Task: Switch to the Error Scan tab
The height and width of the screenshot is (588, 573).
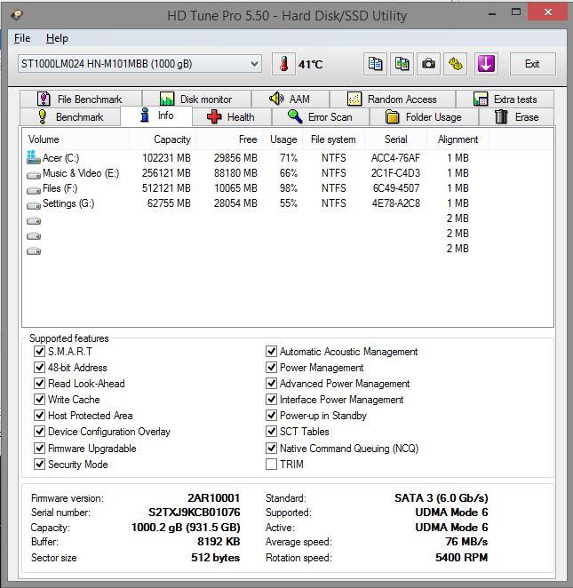Action: pyautogui.click(x=321, y=117)
